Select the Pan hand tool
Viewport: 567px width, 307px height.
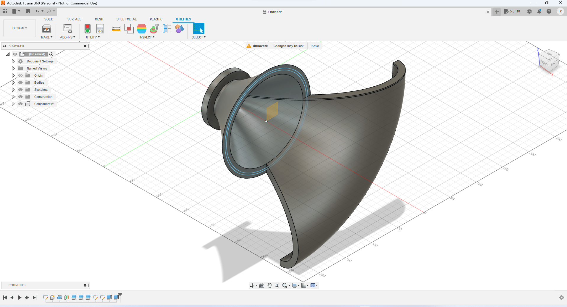pos(269,285)
